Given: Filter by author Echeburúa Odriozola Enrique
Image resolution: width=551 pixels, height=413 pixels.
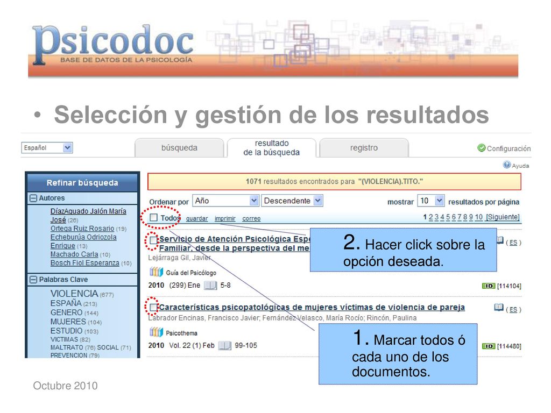Looking at the screenshot, I should pyautogui.click(x=83, y=241).
